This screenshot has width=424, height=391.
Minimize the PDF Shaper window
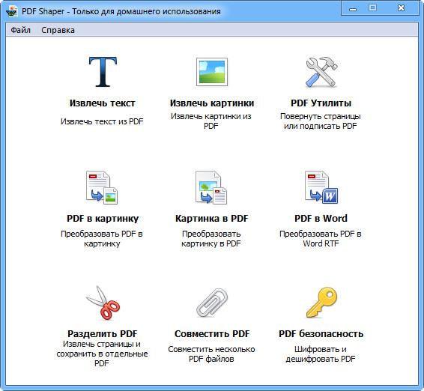point(353,9)
